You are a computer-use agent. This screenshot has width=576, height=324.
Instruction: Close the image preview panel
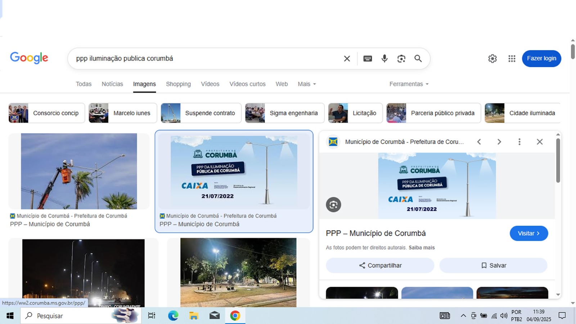click(539, 142)
